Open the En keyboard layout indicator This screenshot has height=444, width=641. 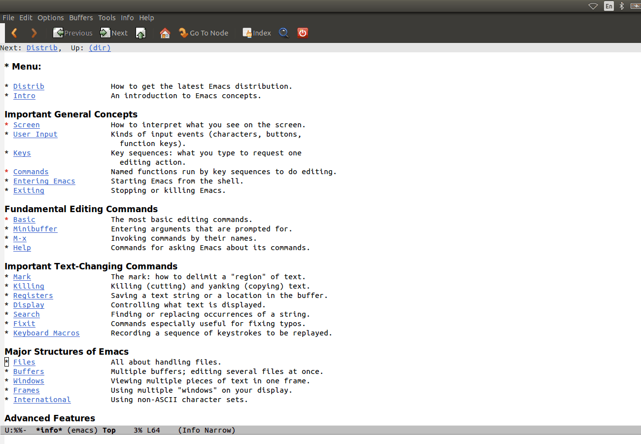[x=609, y=6]
